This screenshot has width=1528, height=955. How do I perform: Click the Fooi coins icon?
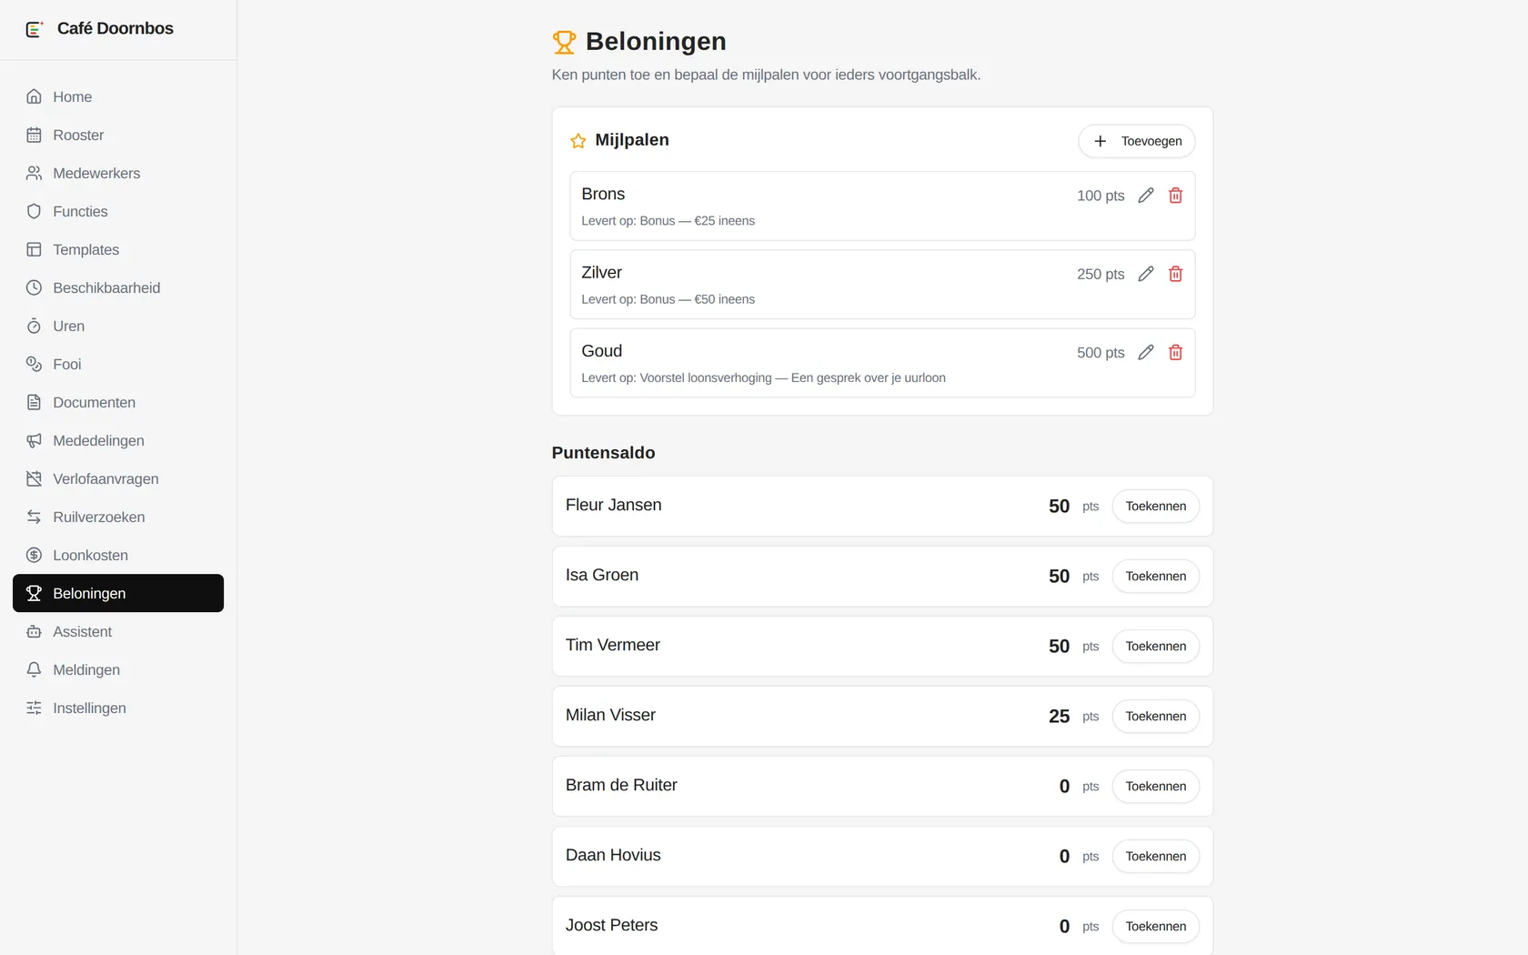34,364
